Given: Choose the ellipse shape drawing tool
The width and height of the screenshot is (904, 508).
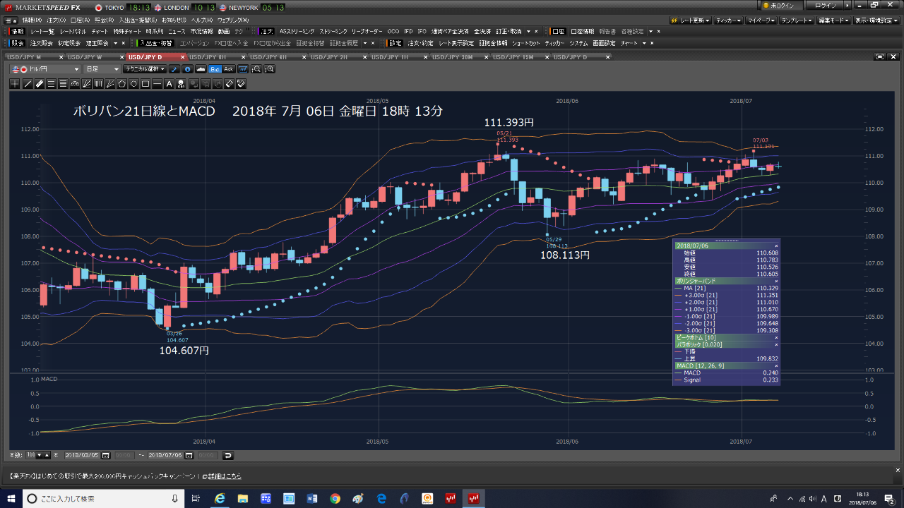Looking at the screenshot, I should (133, 84).
